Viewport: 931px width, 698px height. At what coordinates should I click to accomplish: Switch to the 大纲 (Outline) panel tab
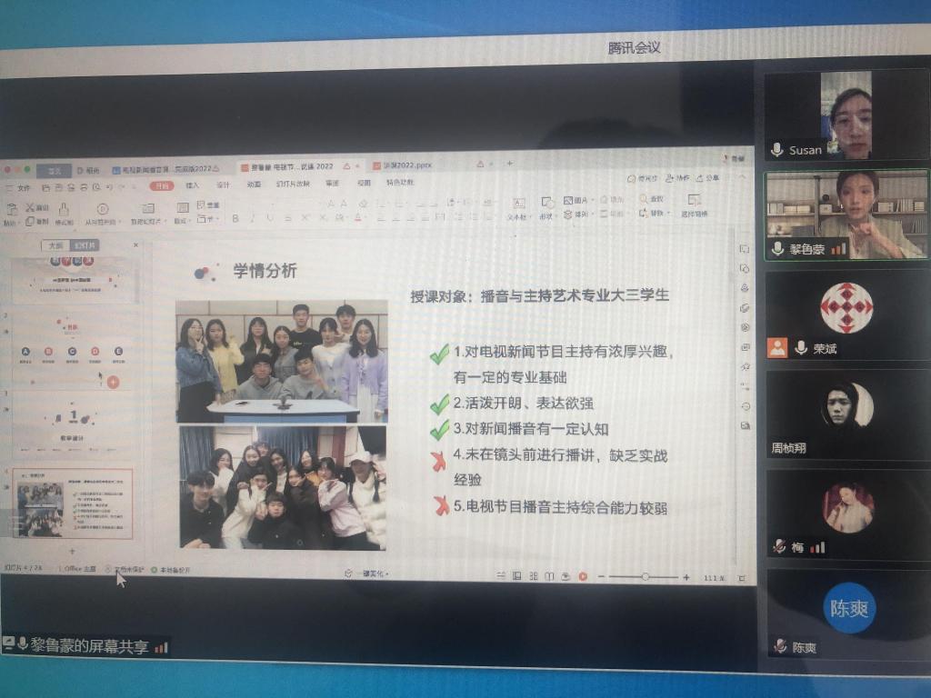tap(55, 245)
